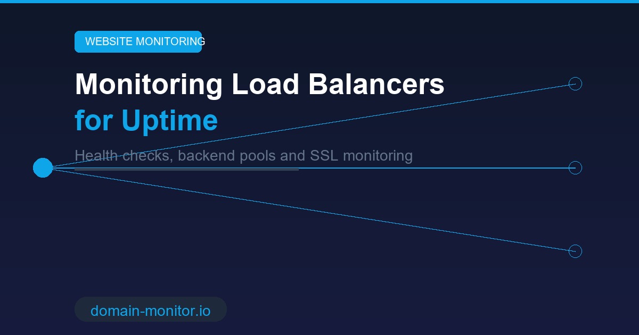
Task: Select the top connector line to upper node
Action: [x=309, y=125]
